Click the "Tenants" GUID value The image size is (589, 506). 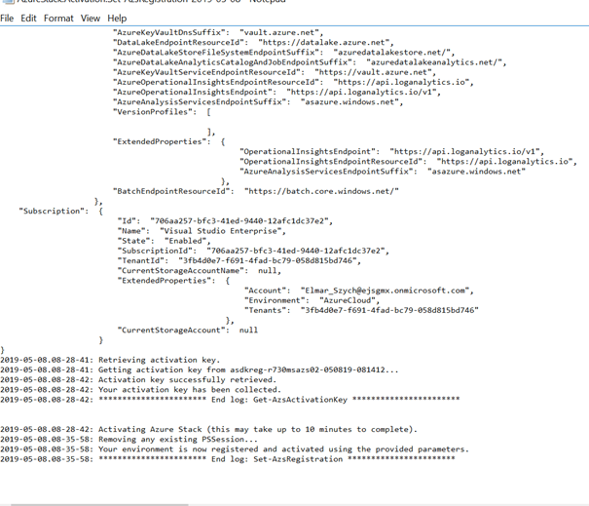(389, 310)
